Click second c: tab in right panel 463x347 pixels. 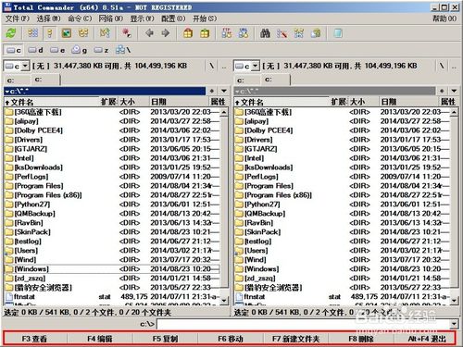click(x=275, y=80)
